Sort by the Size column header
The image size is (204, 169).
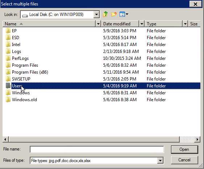point(194,24)
